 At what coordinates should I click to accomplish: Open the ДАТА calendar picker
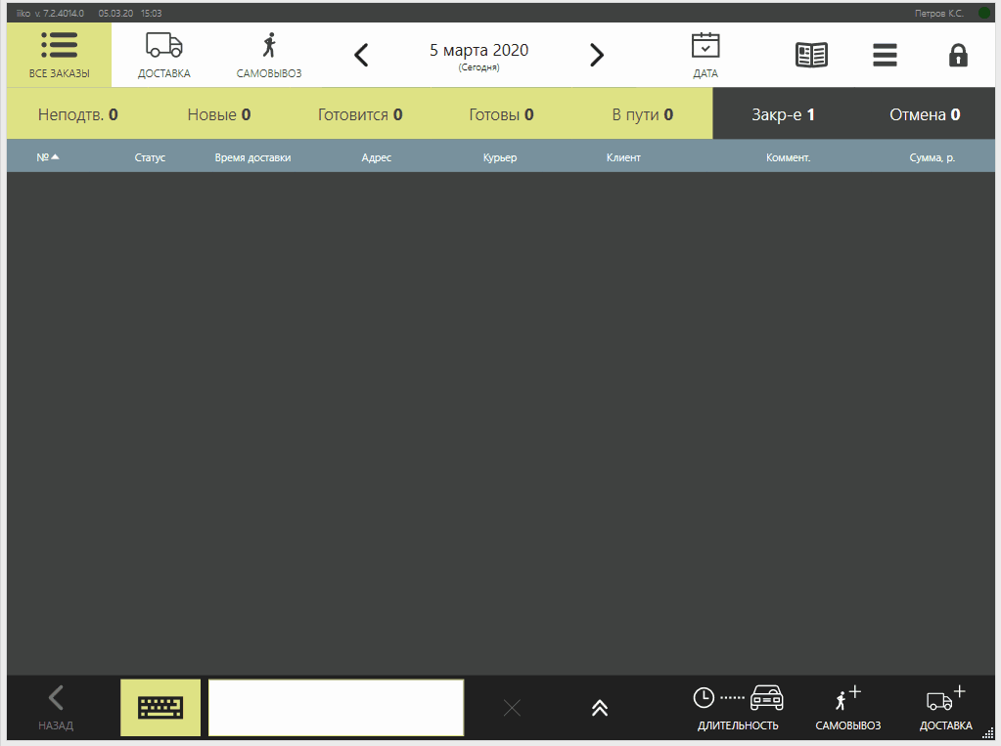(705, 55)
